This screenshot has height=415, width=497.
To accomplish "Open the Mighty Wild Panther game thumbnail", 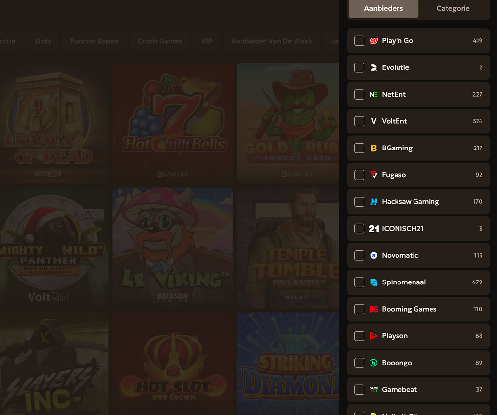I will [x=54, y=248].
